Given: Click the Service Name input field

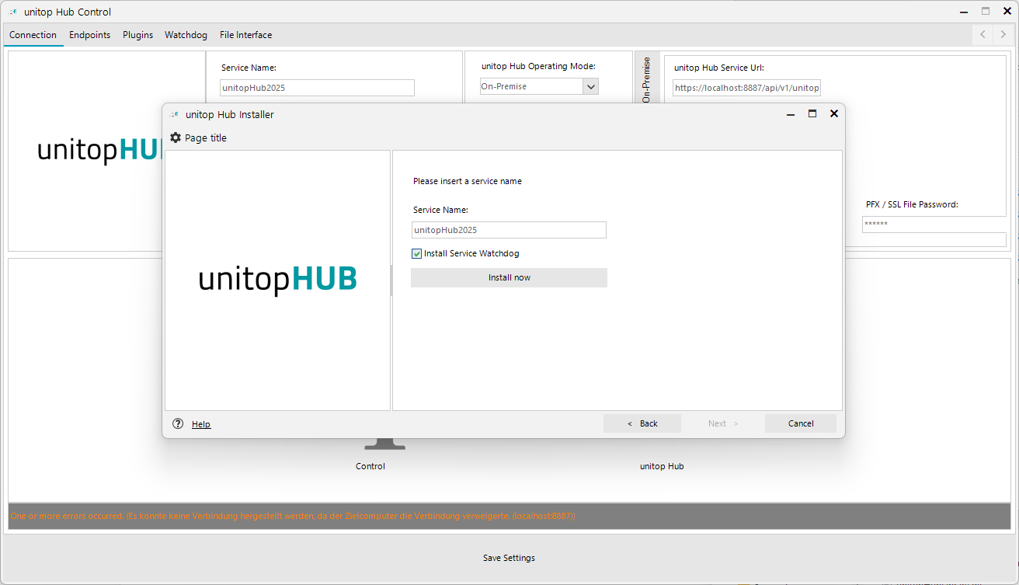Looking at the screenshot, I should [x=509, y=230].
